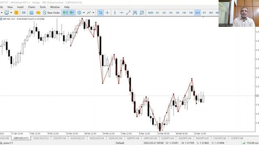Open the chart template icon in toolbar
This screenshot has width=259, height=145.
tap(6, 12)
